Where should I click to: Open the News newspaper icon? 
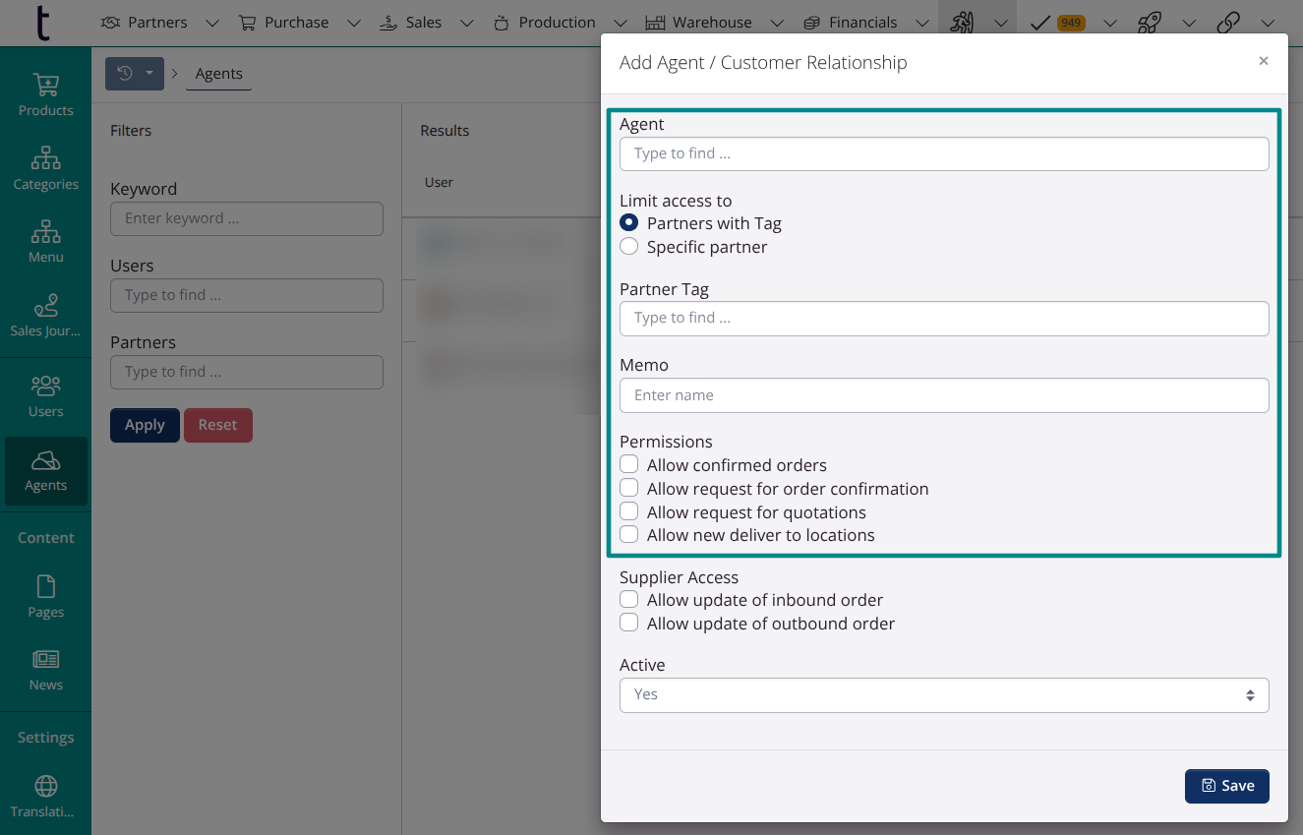(45, 660)
